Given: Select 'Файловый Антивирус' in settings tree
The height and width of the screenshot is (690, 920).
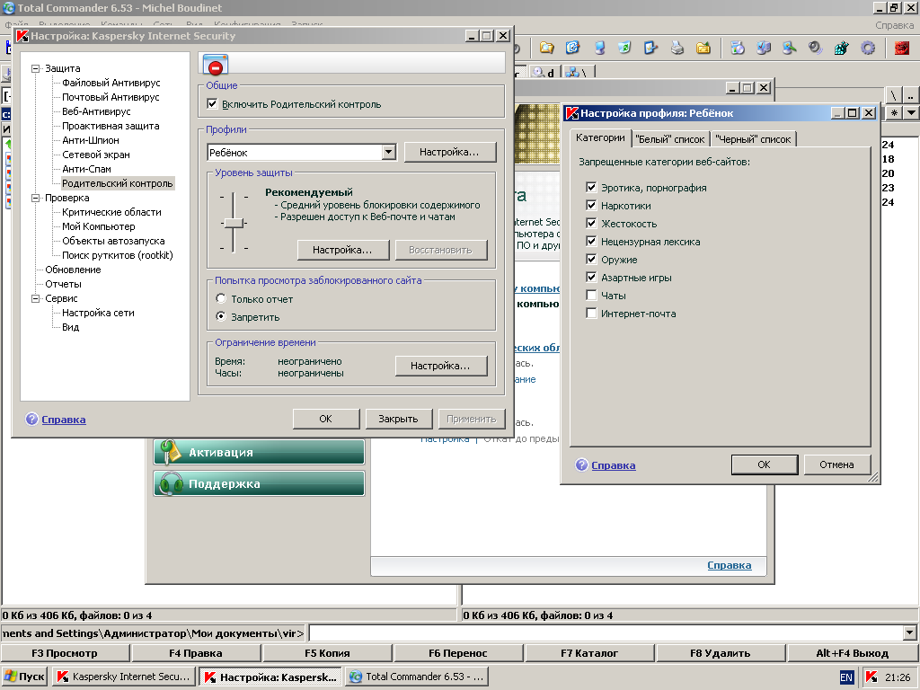Looking at the screenshot, I should [x=111, y=83].
